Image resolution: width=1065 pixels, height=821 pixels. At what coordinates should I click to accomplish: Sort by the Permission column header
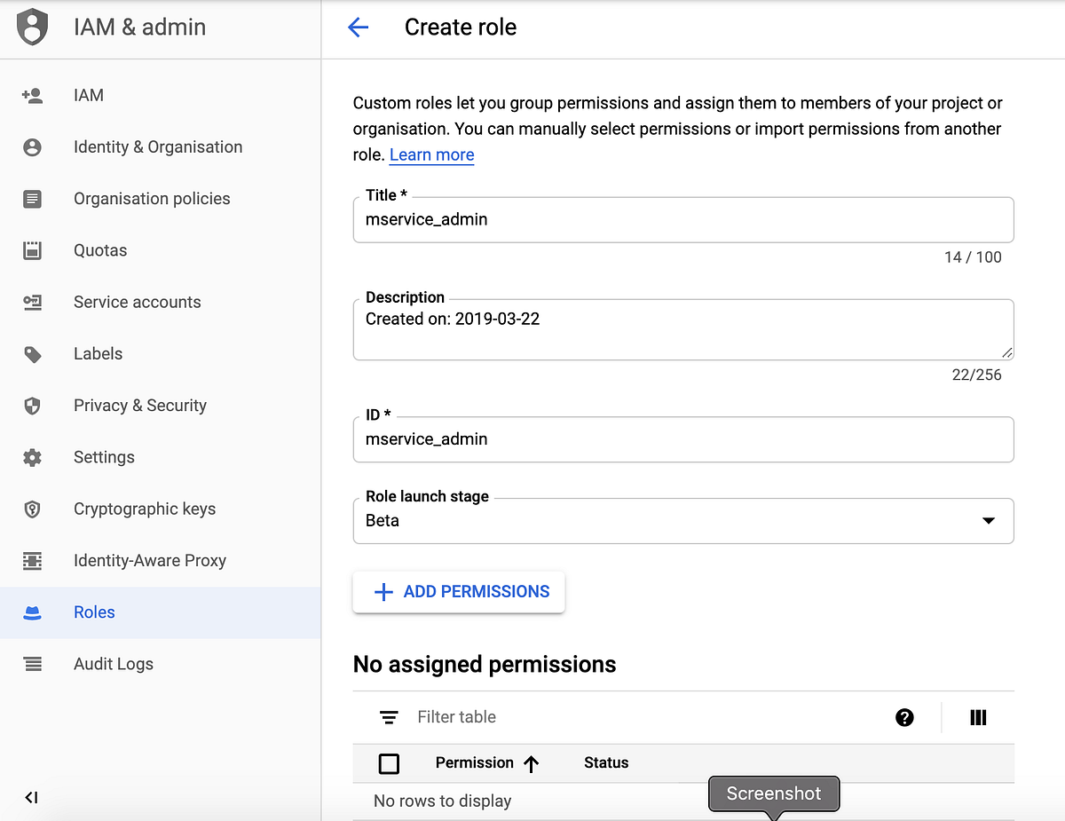474,763
